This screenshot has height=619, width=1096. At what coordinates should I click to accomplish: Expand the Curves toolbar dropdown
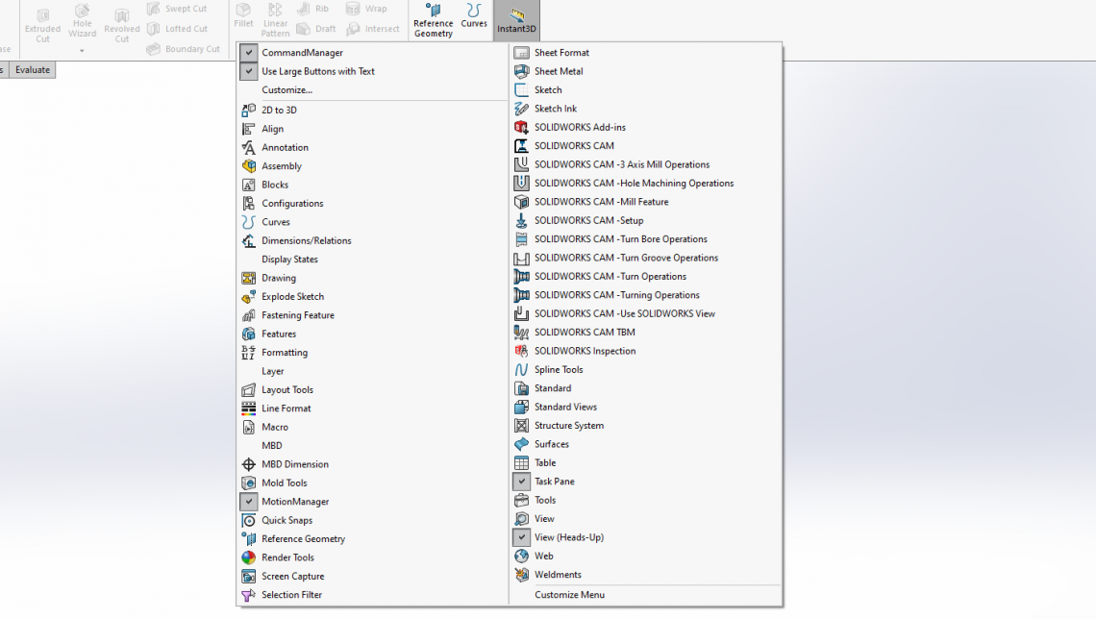pyautogui.click(x=473, y=19)
